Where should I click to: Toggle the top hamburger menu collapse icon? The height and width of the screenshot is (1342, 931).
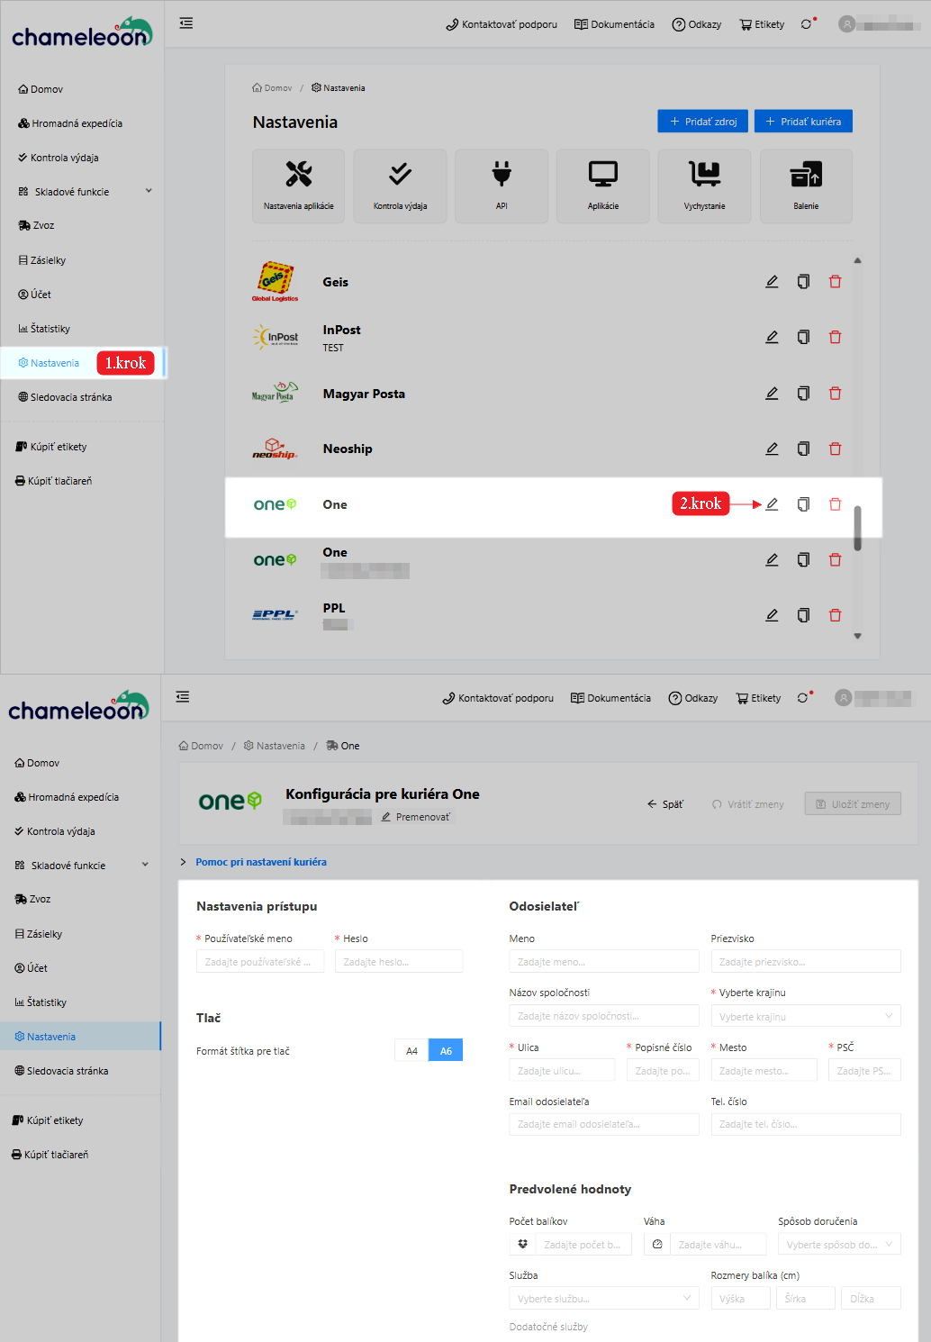pos(186,23)
